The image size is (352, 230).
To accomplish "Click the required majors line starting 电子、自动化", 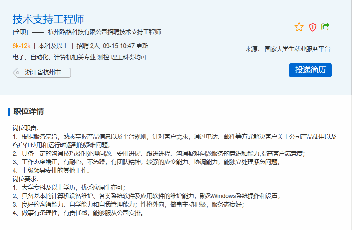I will (80, 57).
